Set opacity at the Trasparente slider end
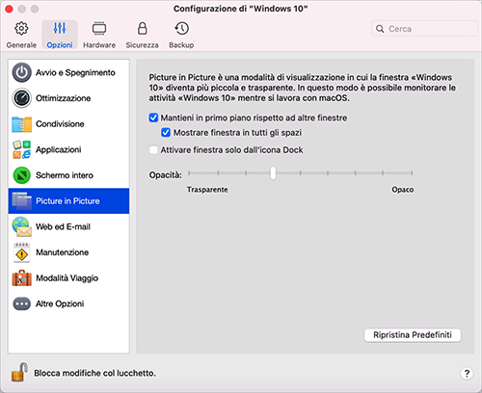This screenshot has height=393, width=482. pyautogui.click(x=189, y=173)
